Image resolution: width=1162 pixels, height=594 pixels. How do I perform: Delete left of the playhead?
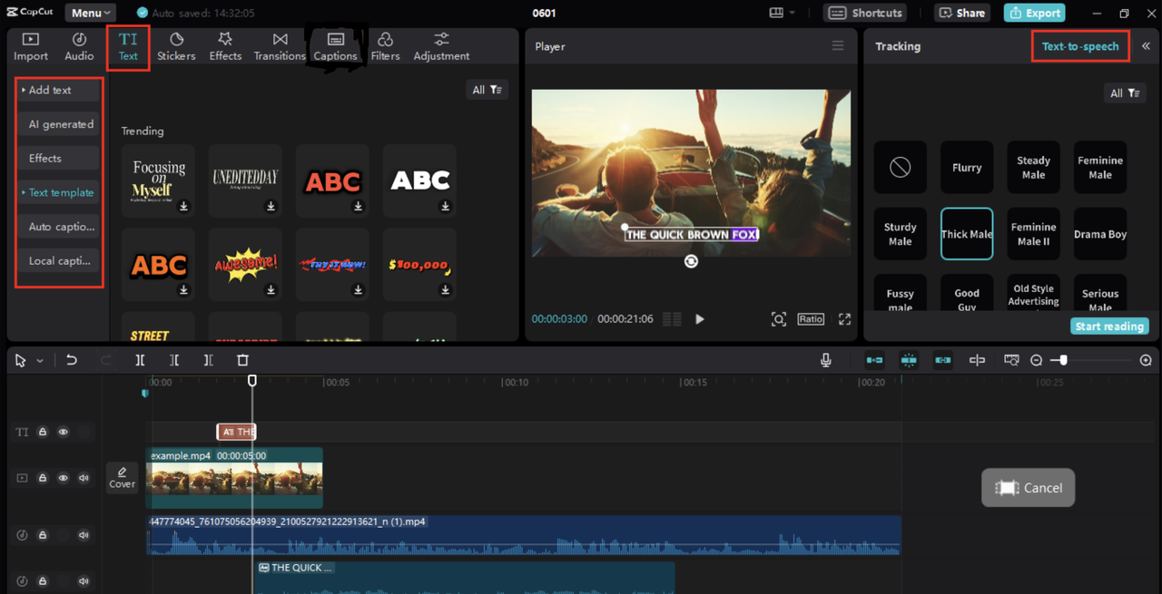(174, 360)
